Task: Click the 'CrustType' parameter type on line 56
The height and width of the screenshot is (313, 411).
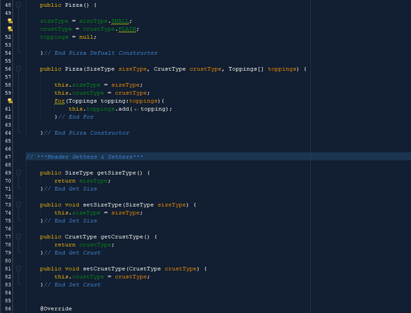Action: pos(169,69)
